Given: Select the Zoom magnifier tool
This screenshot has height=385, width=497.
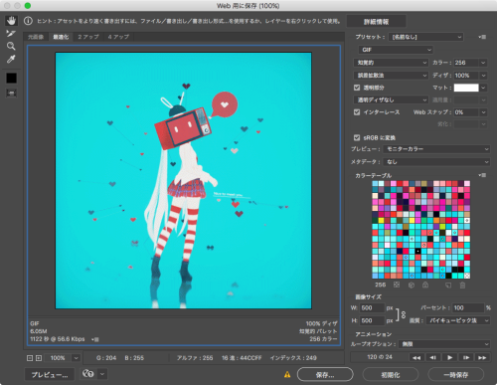Looking at the screenshot, I should pyautogui.click(x=11, y=46).
